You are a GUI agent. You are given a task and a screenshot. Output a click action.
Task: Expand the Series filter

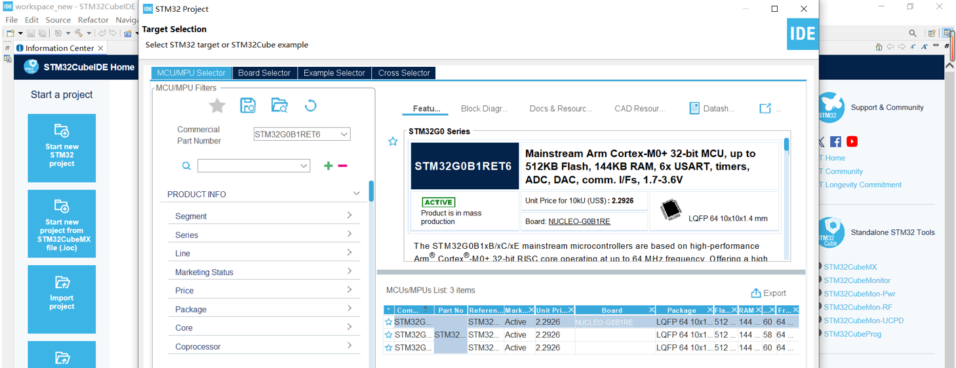pos(349,234)
